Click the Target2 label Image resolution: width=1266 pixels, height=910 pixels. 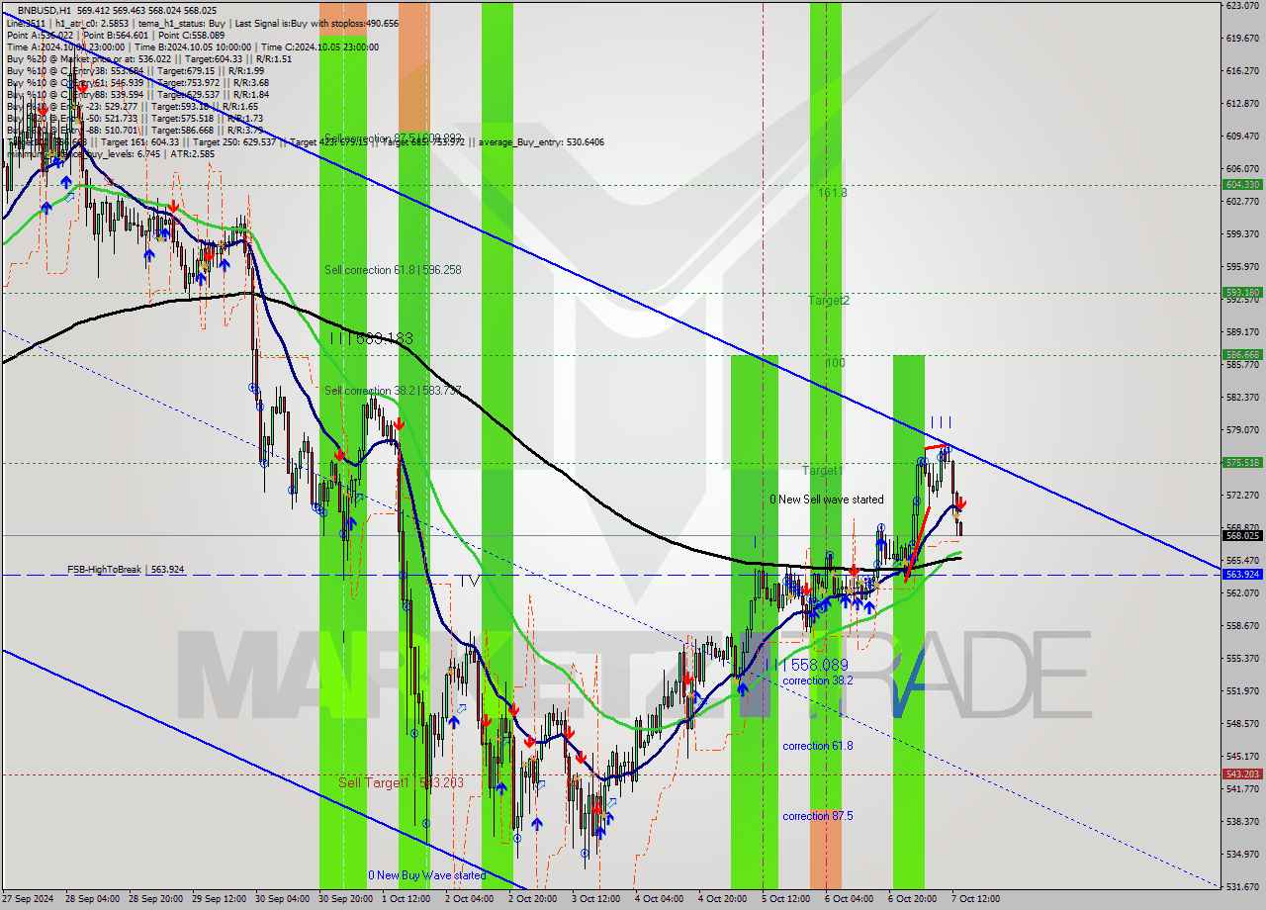pos(829,300)
